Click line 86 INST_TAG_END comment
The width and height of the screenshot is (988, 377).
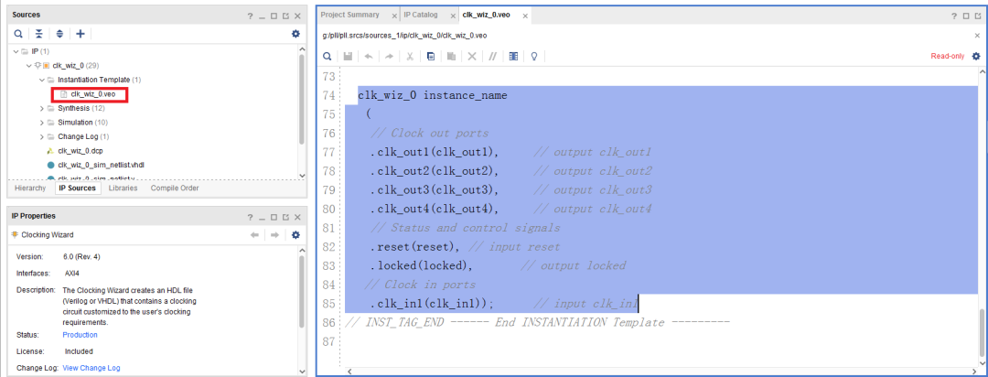538,323
